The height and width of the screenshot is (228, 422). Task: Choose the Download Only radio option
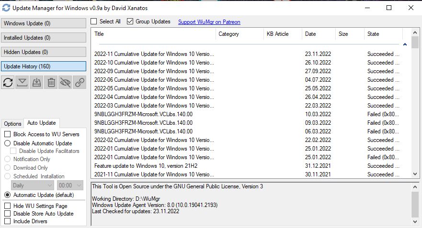coord(8,168)
